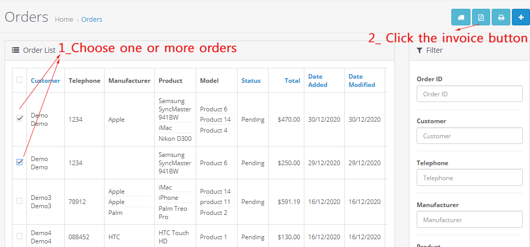Click the Filter funnel icon
Screen dimensions: 530x247
pos(419,50)
